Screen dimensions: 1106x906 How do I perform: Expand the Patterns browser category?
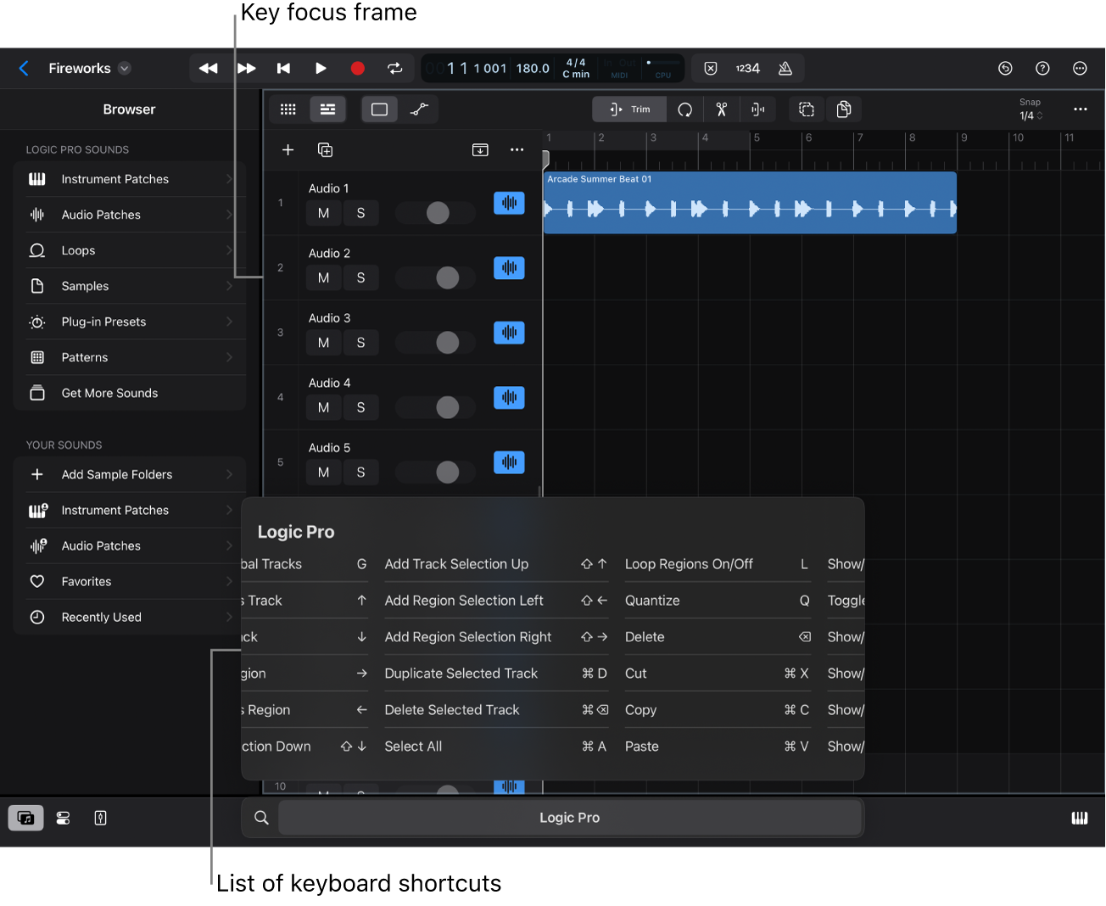coord(130,357)
